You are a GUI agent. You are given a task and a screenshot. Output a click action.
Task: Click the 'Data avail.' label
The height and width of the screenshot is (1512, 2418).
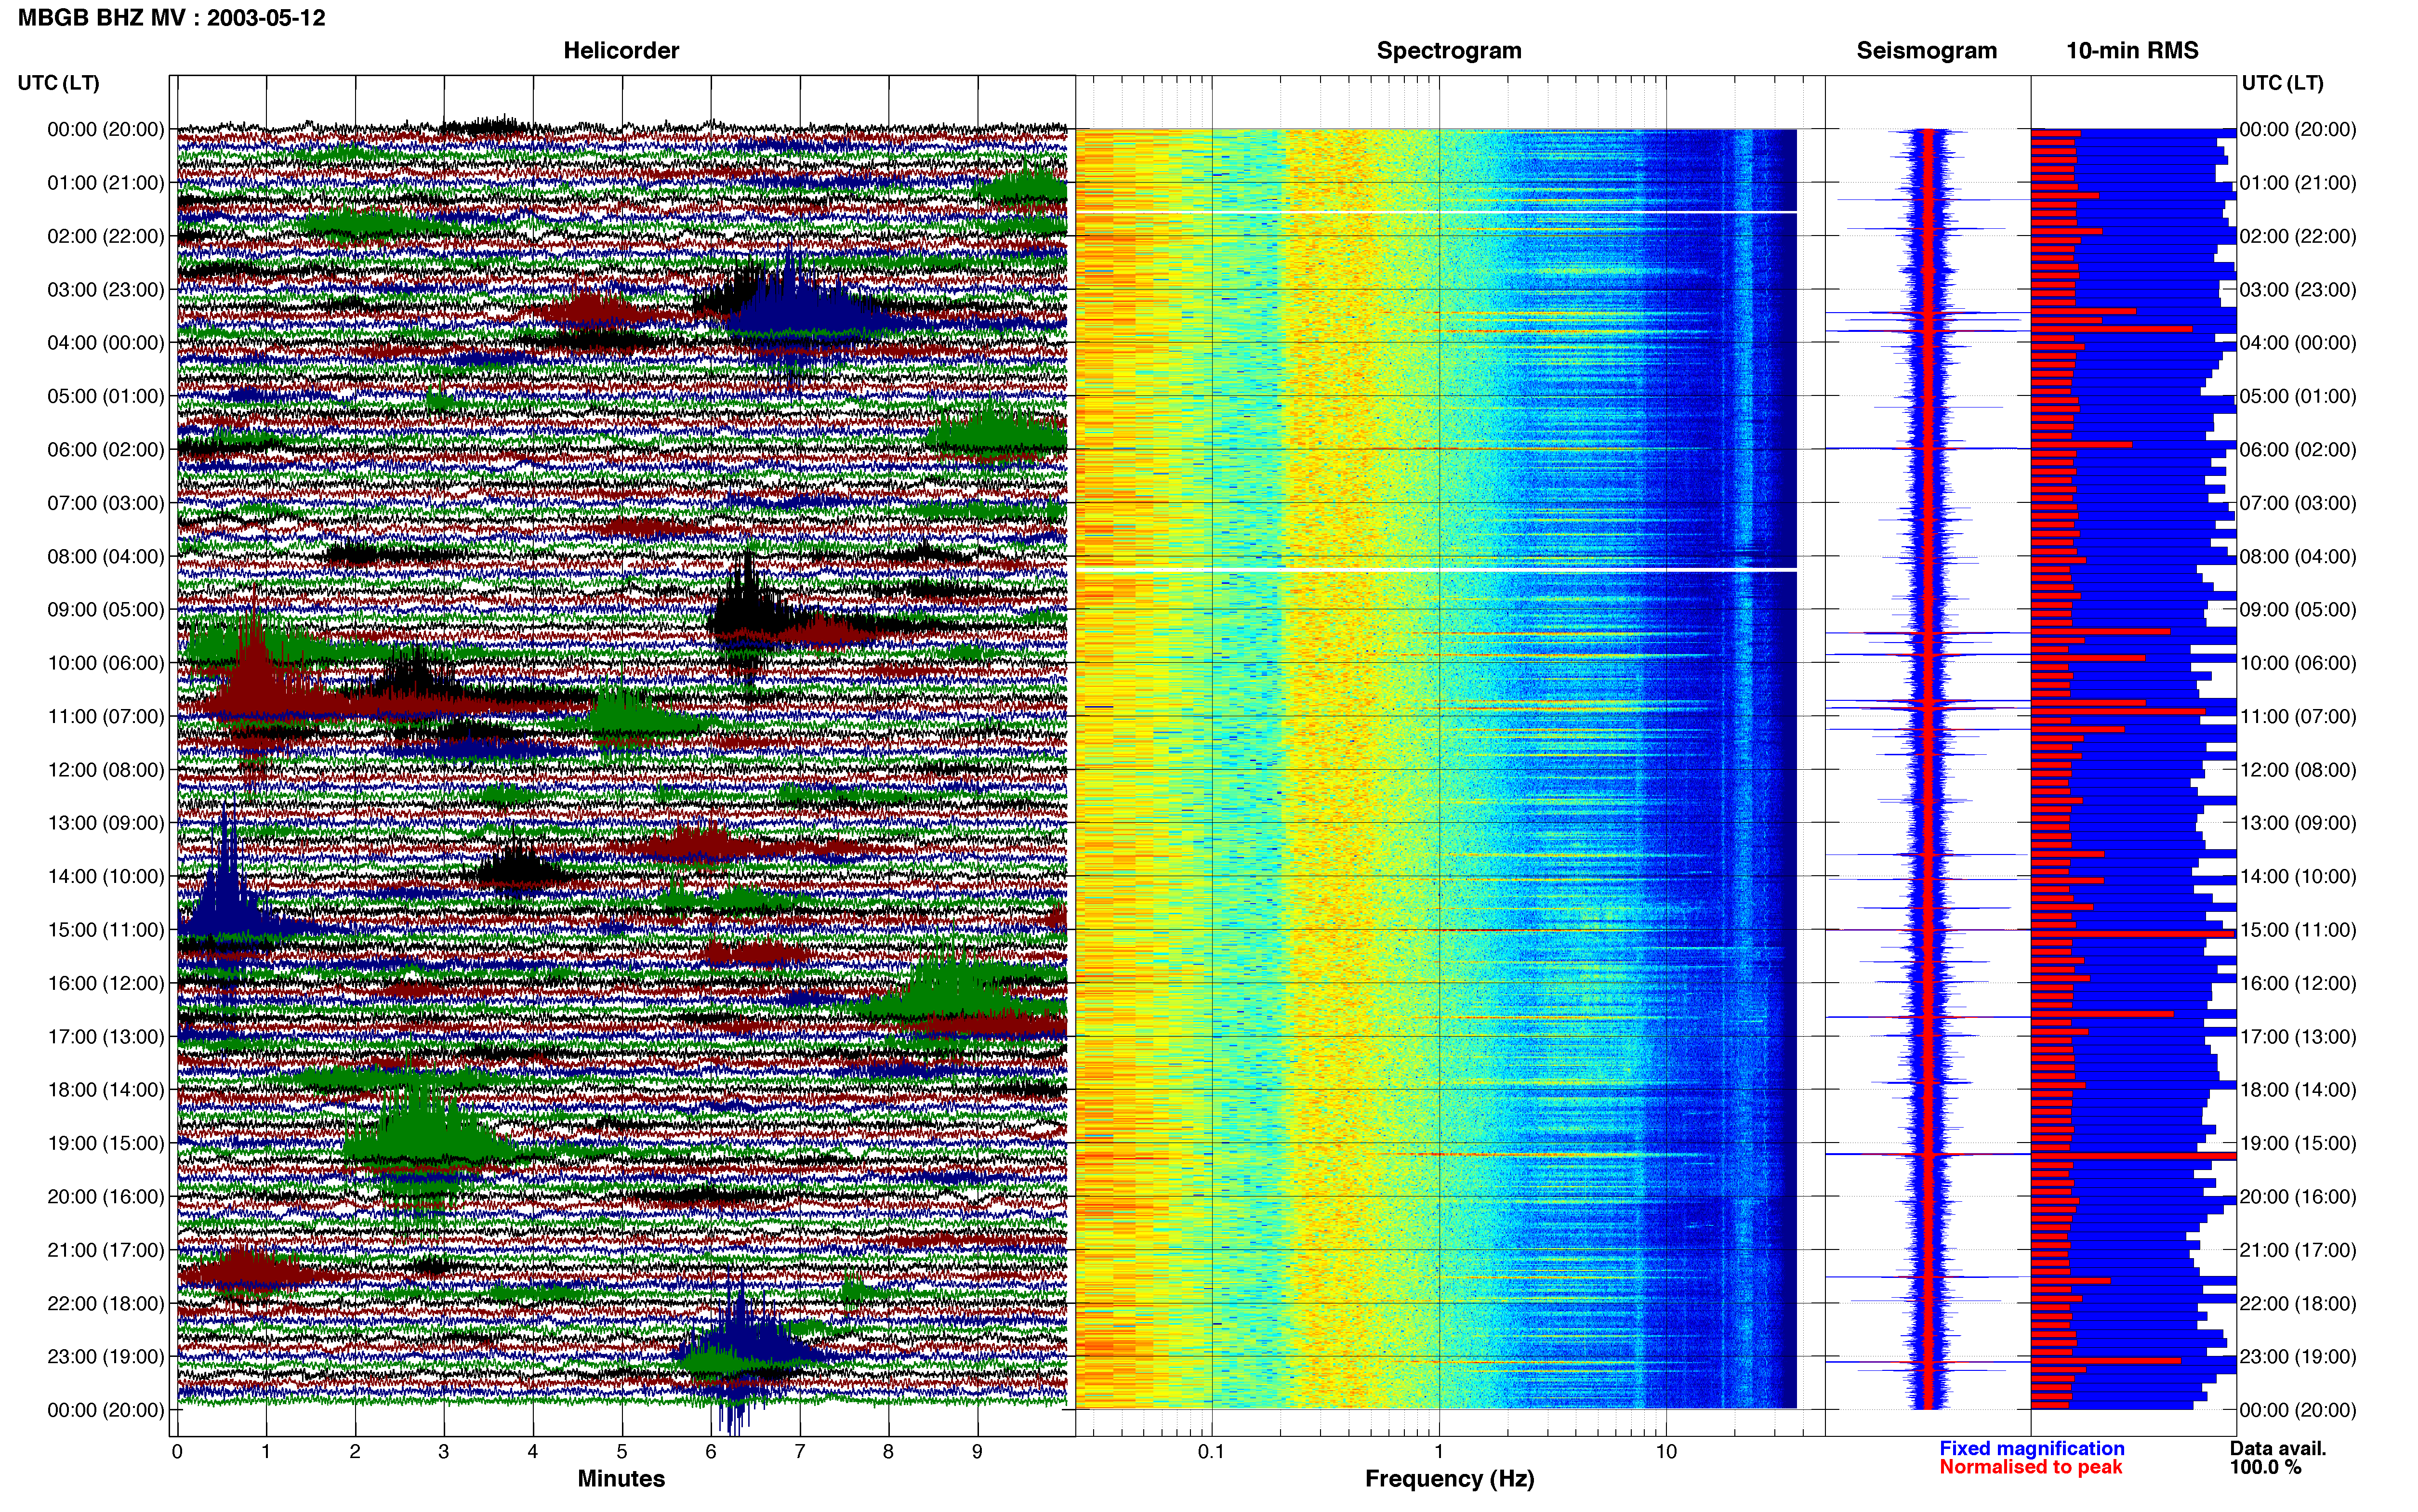point(2278,1448)
